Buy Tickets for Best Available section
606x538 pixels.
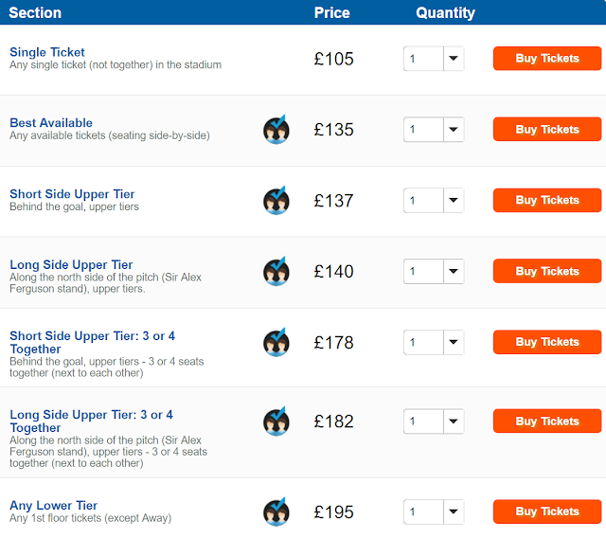click(x=547, y=130)
